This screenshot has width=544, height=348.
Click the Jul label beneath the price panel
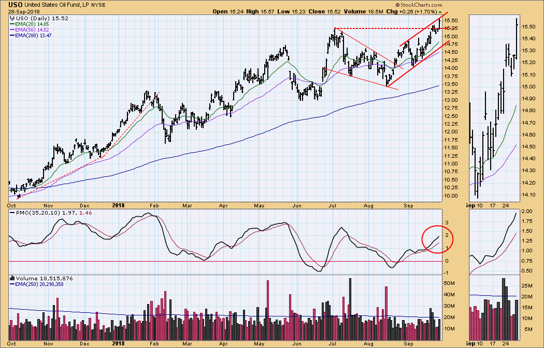333,206
